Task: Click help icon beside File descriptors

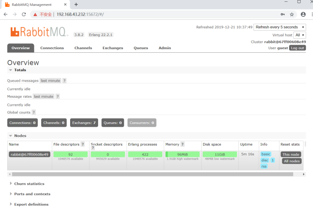Action: 83,144
